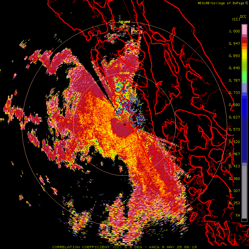Click the 0.733 scale value
The height and width of the screenshot is (249, 249).
[x=234, y=93]
